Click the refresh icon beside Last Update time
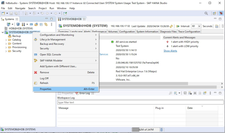 [x=171, y=26]
